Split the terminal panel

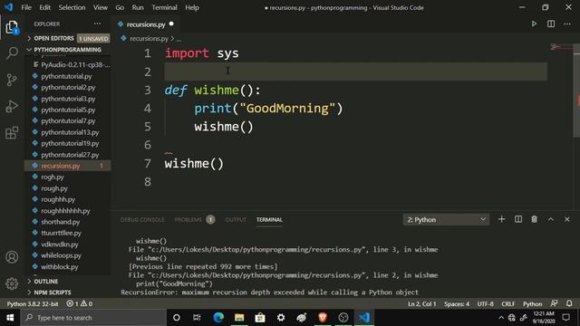pos(517,219)
